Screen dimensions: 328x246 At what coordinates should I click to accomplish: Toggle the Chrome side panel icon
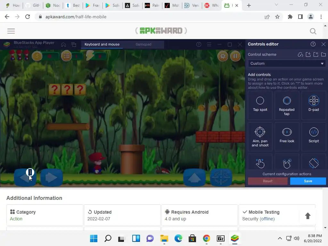coord(300,17)
